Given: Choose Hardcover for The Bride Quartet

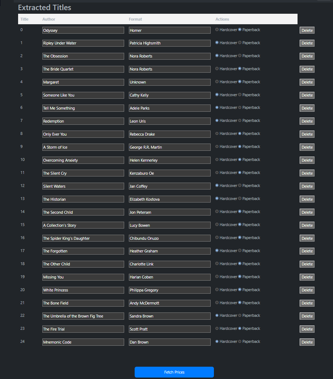Looking at the screenshot, I should coord(217,69).
